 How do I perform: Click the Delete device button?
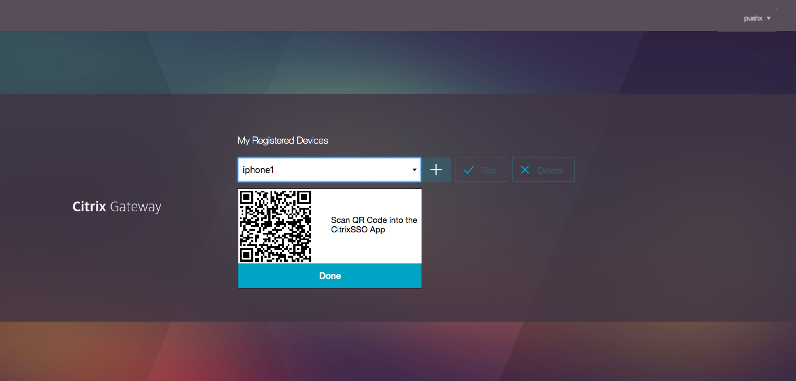pyautogui.click(x=543, y=170)
